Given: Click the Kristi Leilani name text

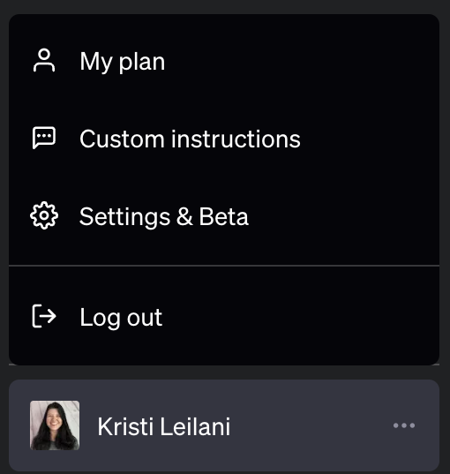Looking at the screenshot, I should tap(163, 426).
